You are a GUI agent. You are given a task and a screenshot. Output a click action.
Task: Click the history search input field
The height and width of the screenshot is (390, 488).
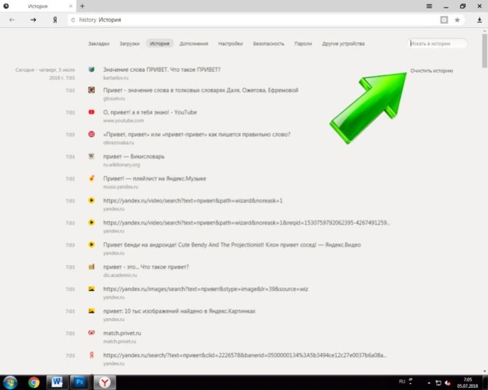coord(437,43)
